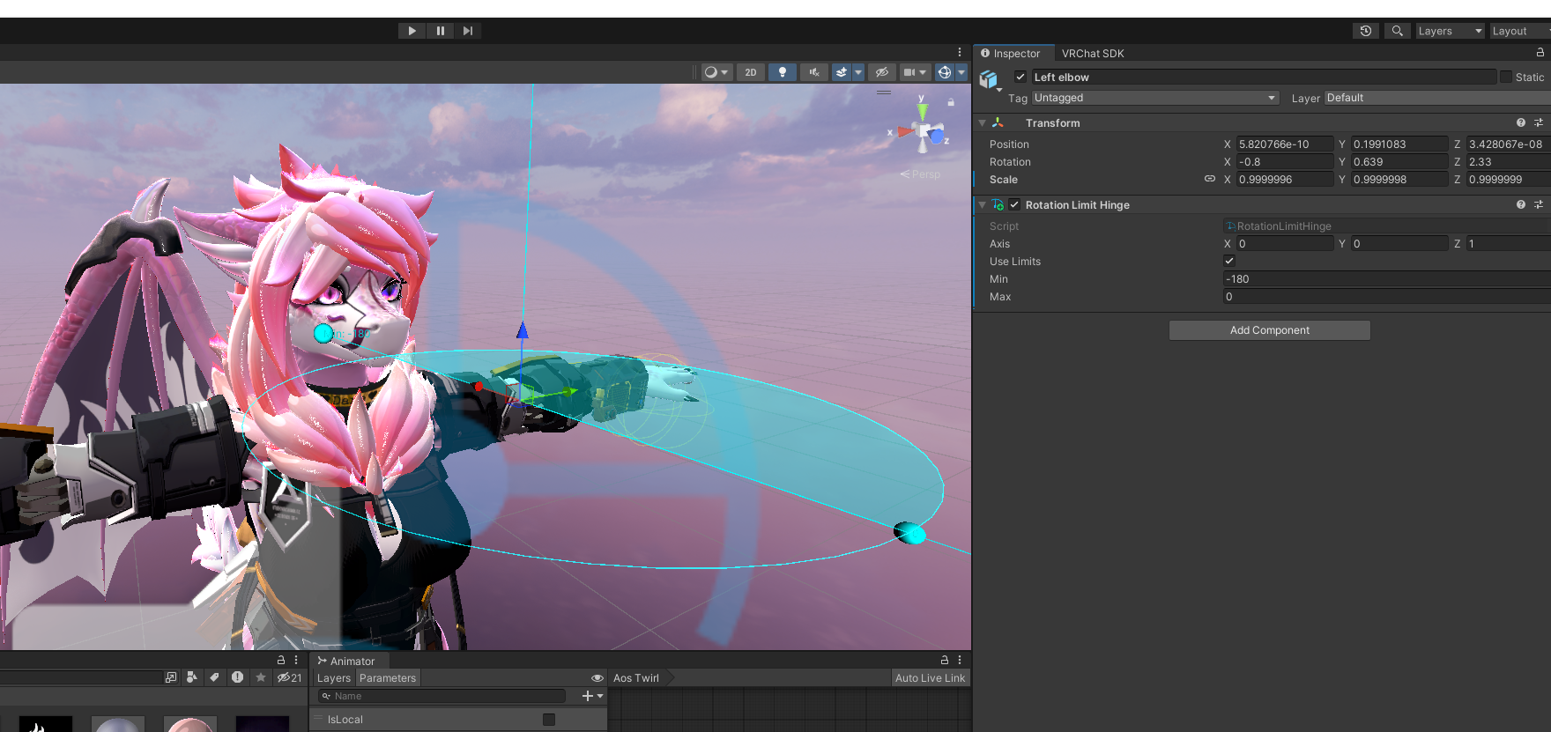The height and width of the screenshot is (732, 1551).
Task: Open Rotation Limit Hinge help icon
Action: (1521, 204)
